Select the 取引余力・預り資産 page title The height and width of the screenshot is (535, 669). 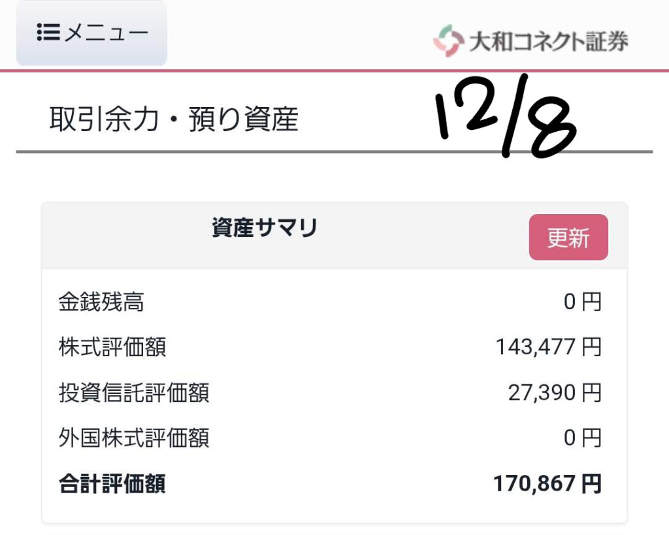174,120
